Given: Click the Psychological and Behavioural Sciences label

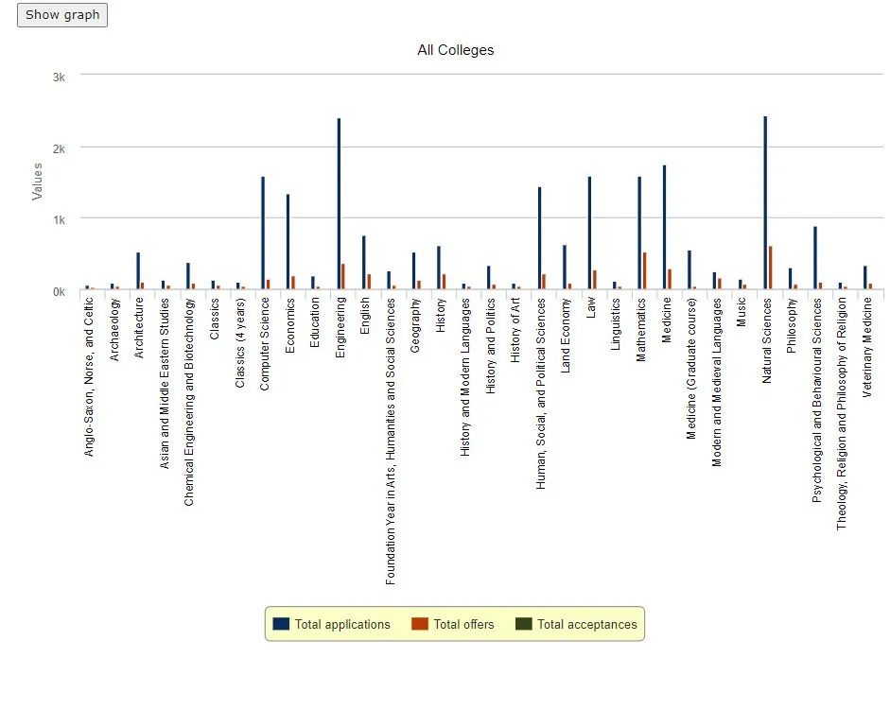Looking at the screenshot, I should click(816, 401).
